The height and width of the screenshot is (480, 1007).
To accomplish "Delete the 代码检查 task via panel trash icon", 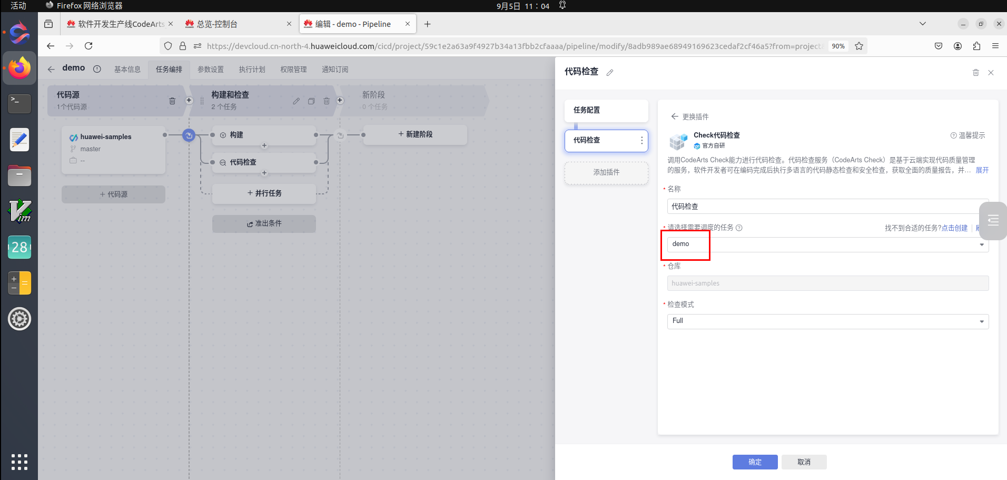I will (x=975, y=73).
